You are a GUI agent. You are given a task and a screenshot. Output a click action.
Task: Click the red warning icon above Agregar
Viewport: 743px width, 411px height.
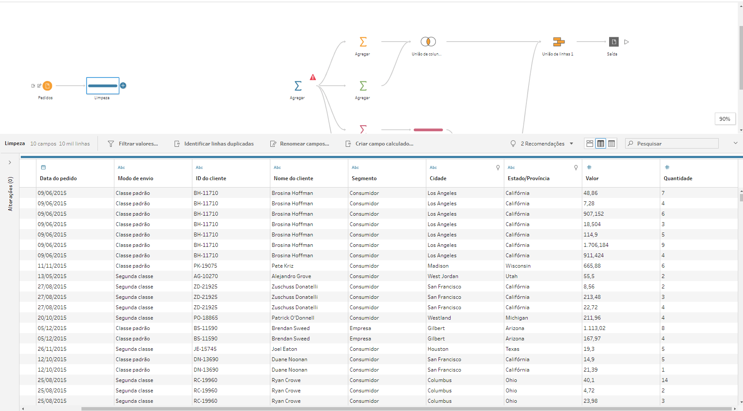313,78
